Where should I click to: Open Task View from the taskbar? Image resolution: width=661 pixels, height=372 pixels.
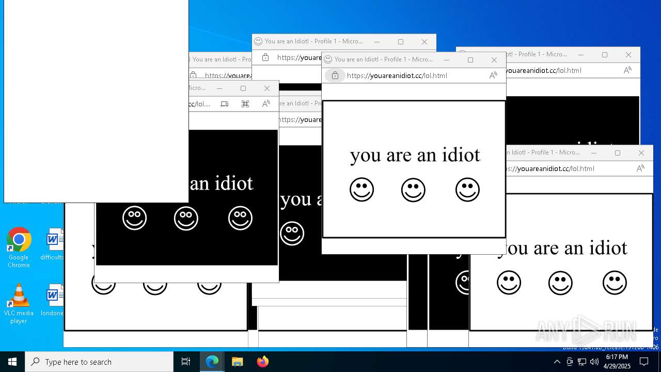[186, 362]
